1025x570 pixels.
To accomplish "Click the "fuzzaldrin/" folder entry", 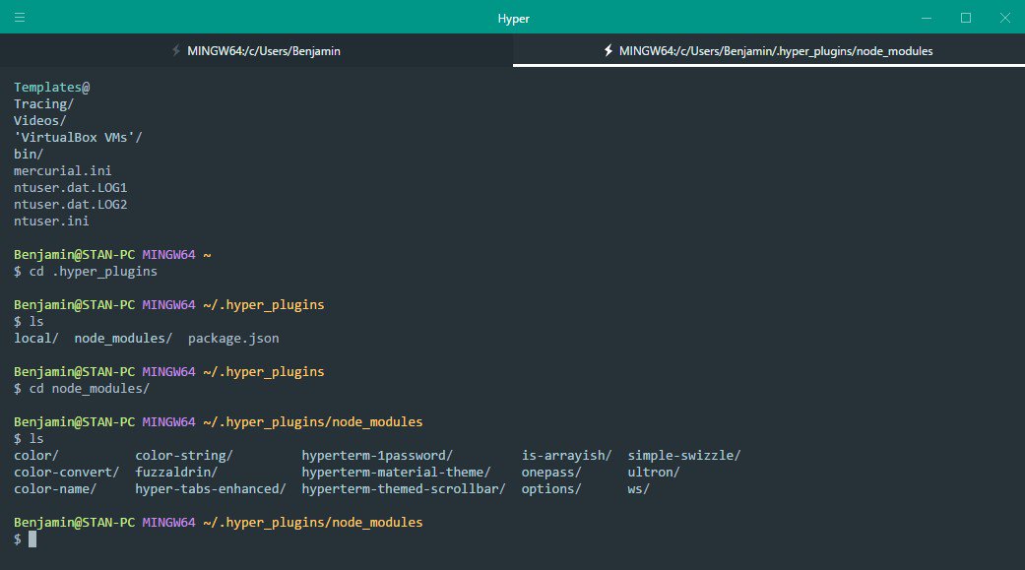I will 175,472.
